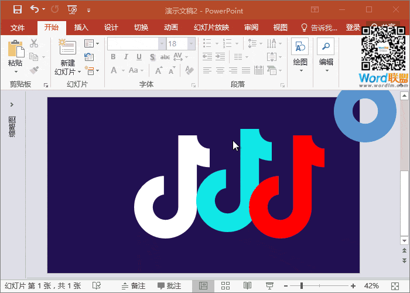Viewport: 410px width, 293px height.
Task: Go to the 切换 ribbon tab
Action: (141, 27)
